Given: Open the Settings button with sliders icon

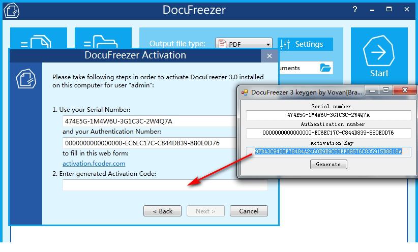Looking at the screenshot, I should point(305,44).
